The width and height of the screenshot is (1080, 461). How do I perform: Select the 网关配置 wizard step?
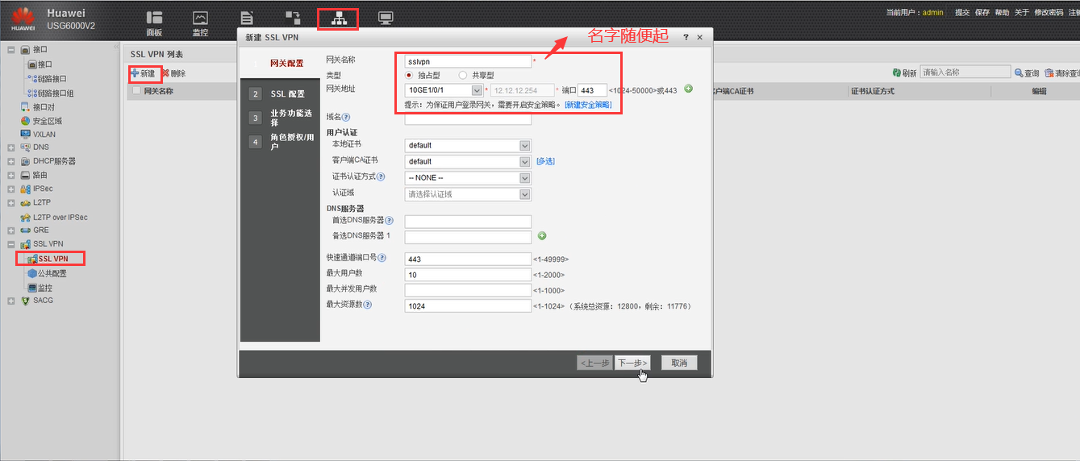pos(280,63)
